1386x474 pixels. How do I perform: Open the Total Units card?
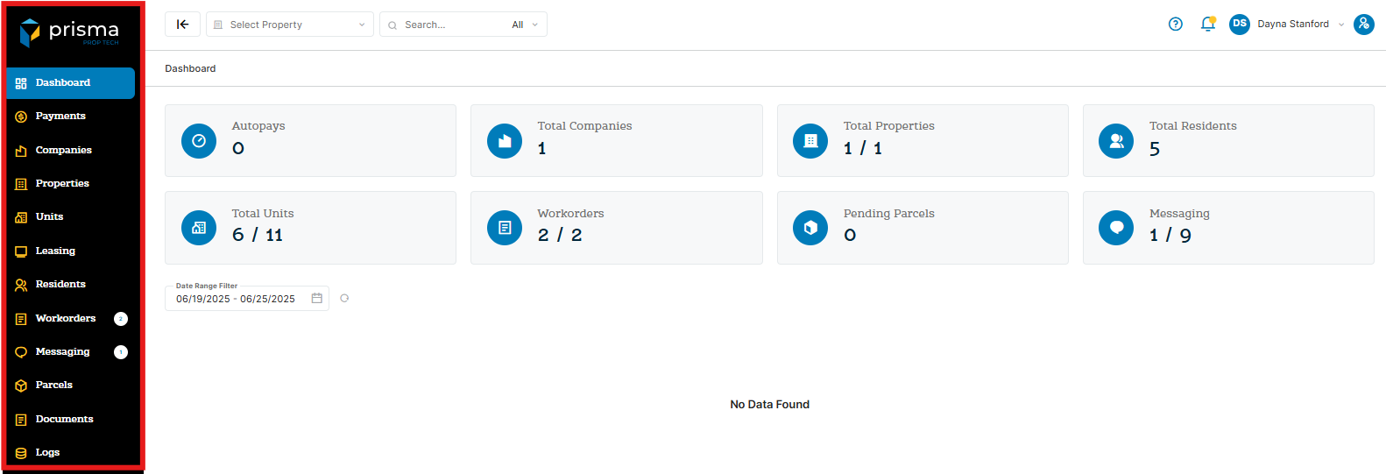click(x=310, y=228)
